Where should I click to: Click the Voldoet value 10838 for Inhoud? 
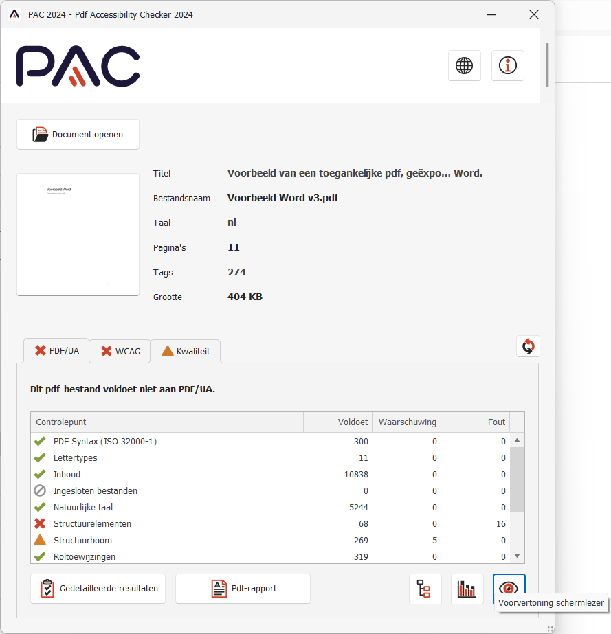tap(356, 474)
